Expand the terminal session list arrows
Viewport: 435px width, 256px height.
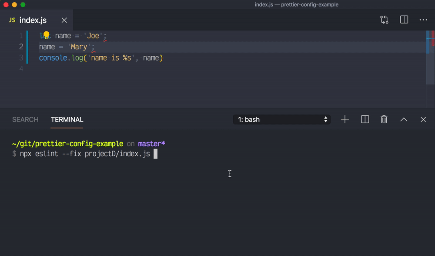click(x=325, y=119)
